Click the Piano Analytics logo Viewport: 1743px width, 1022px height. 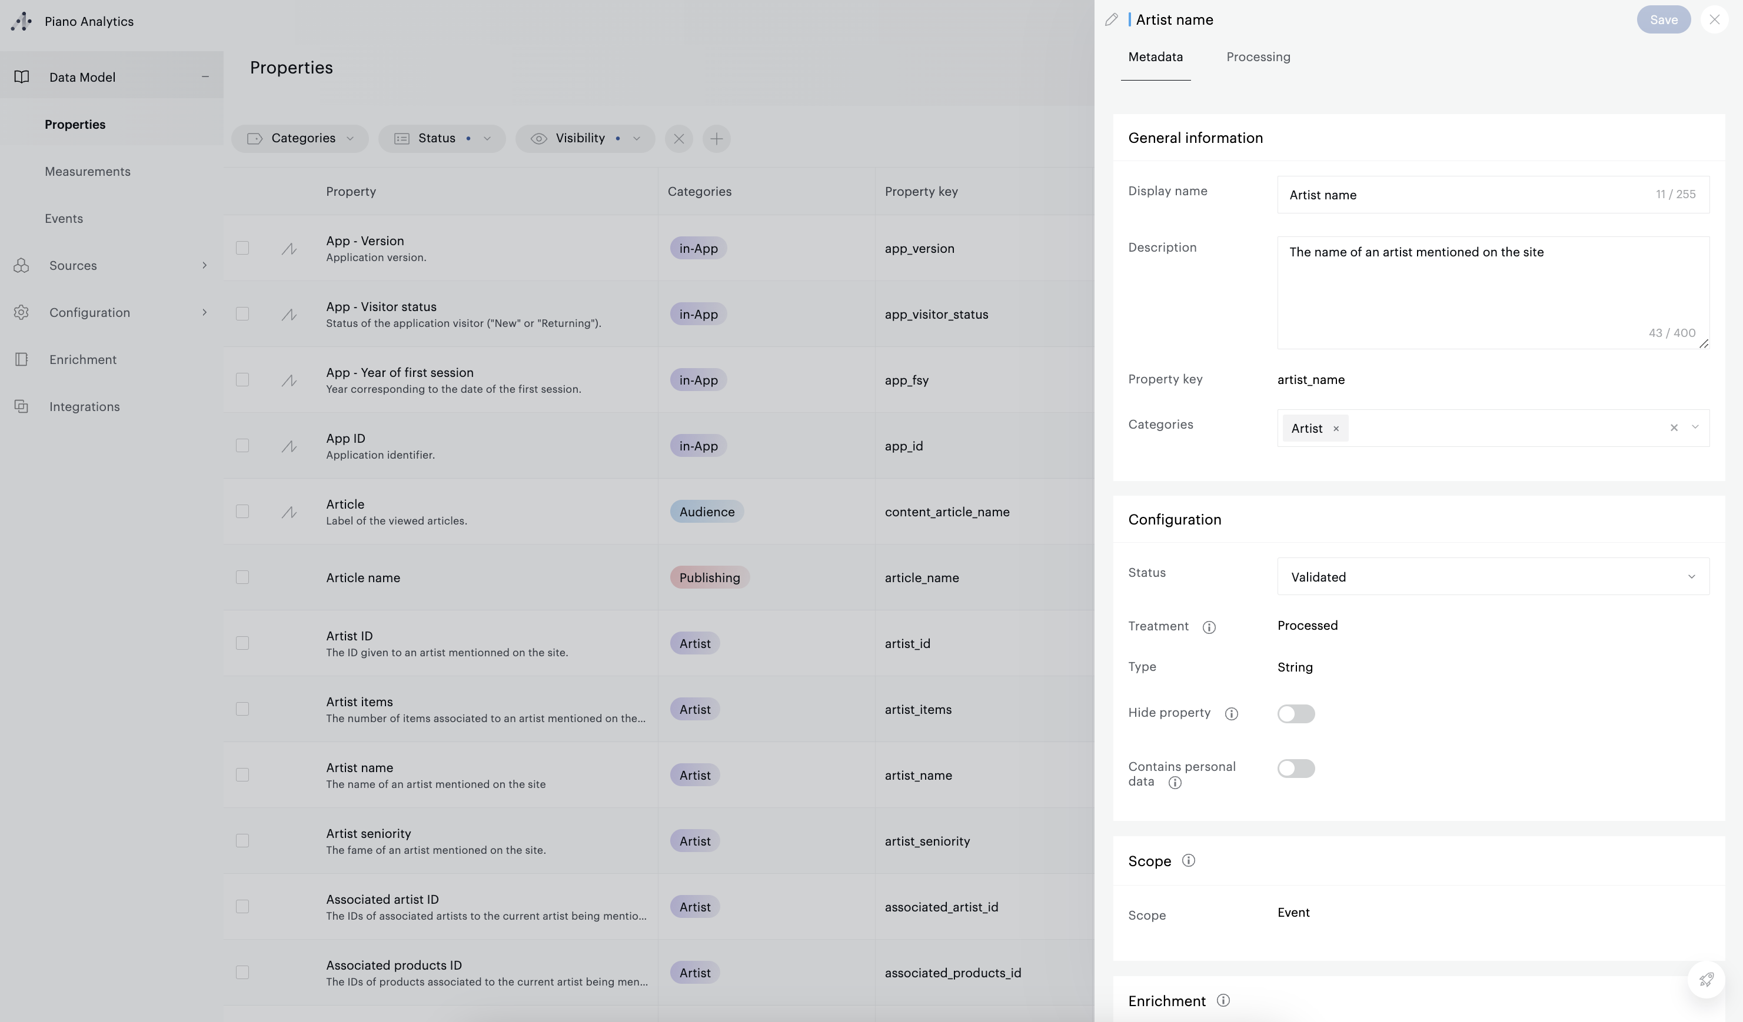[x=21, y=21]
